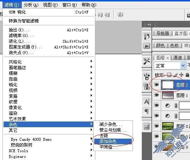
Task: Open the Layer Comps panel icon
Action: (x=147, y=127)
